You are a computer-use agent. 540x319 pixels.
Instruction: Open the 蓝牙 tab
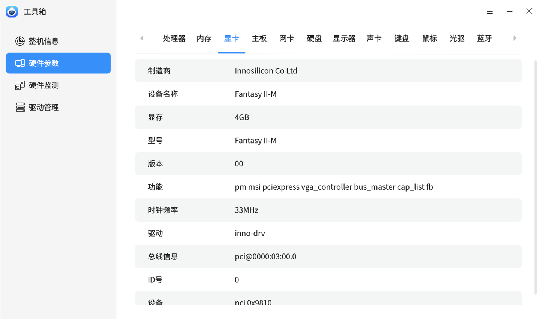click(484, 39)
